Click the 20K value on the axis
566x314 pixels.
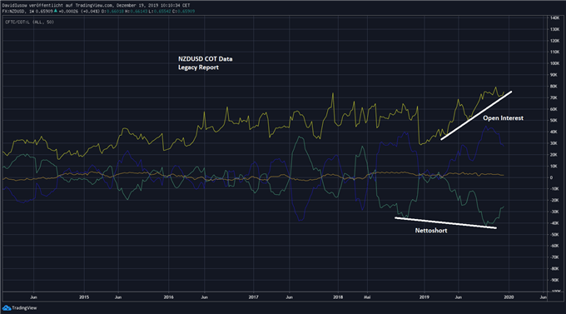click(x=554, y=155)
